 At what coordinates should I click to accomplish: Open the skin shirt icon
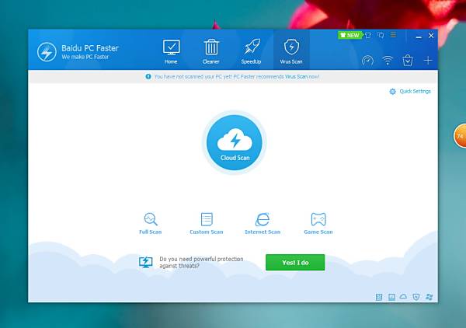[368, 35]
